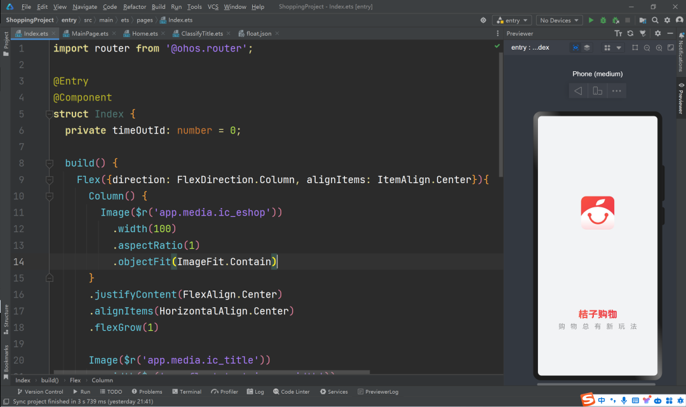Open the Notifications side panel

coord(681,52)
